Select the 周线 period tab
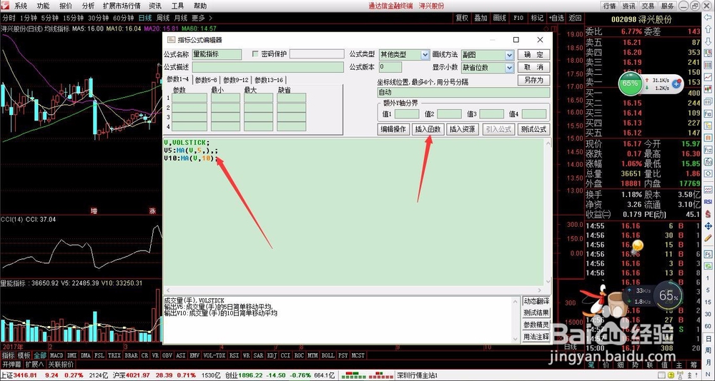Screen dimensions: 715x381 click(163, 19)
